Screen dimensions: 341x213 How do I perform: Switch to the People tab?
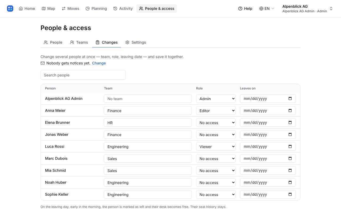click(53, 42)
